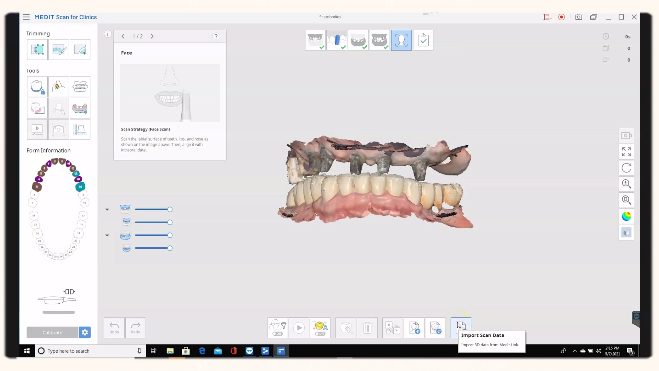
Task: Click the Import CT skull data icon
Action: tap(436, 328)
